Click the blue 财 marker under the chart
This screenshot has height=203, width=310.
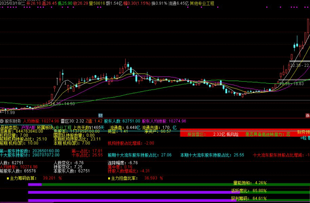101,115
